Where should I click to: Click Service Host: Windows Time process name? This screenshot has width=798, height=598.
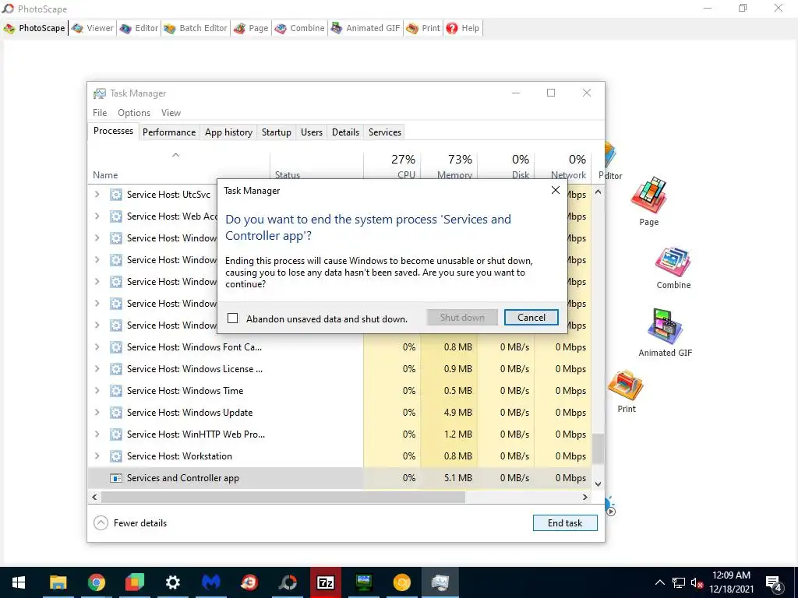[185, 391]
